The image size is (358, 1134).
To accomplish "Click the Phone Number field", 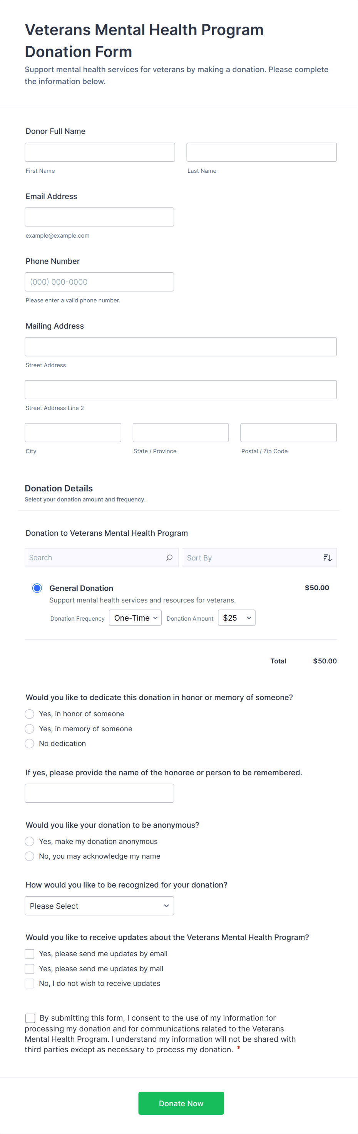I will (99, 282).
